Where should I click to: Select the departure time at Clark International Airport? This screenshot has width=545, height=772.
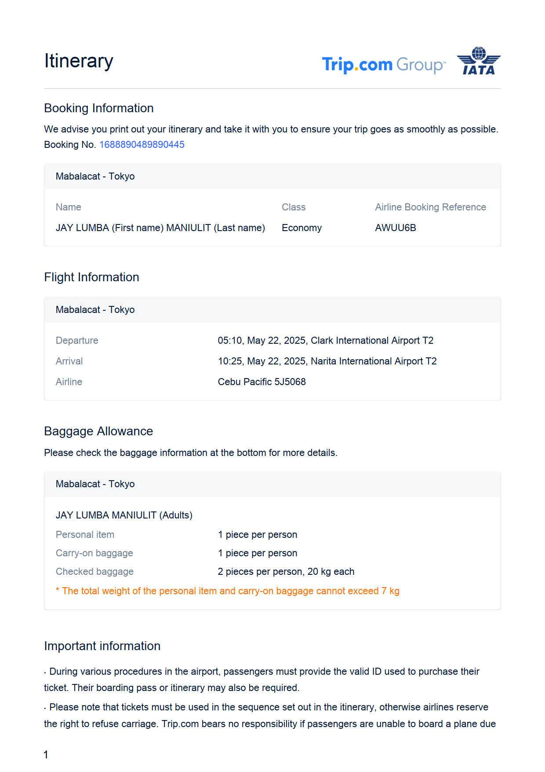tap(325, 341)
